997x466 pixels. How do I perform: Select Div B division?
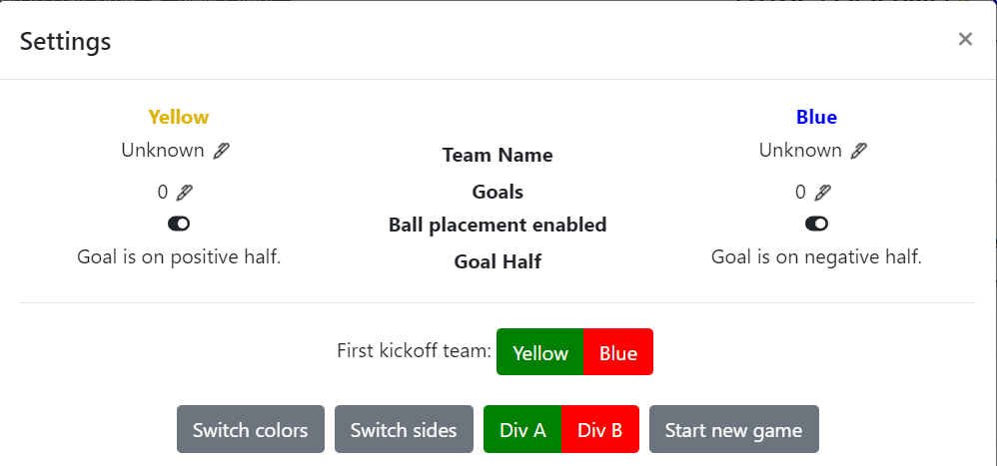pyautogui.click(x=600, y=430)
